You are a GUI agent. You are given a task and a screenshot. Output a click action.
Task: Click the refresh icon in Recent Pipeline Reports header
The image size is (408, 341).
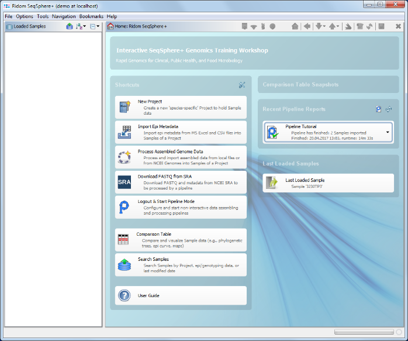pyautogui.click(x=389, y=109)
